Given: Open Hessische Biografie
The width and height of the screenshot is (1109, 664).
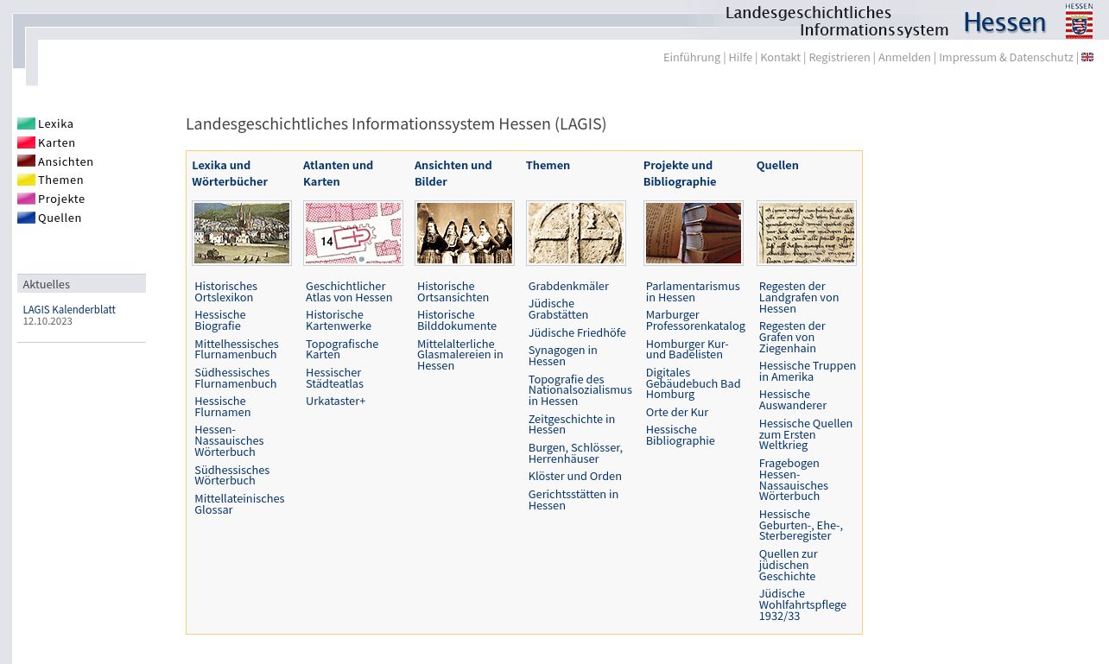Looking at the screenshot, I should click(x=220, y=320).
